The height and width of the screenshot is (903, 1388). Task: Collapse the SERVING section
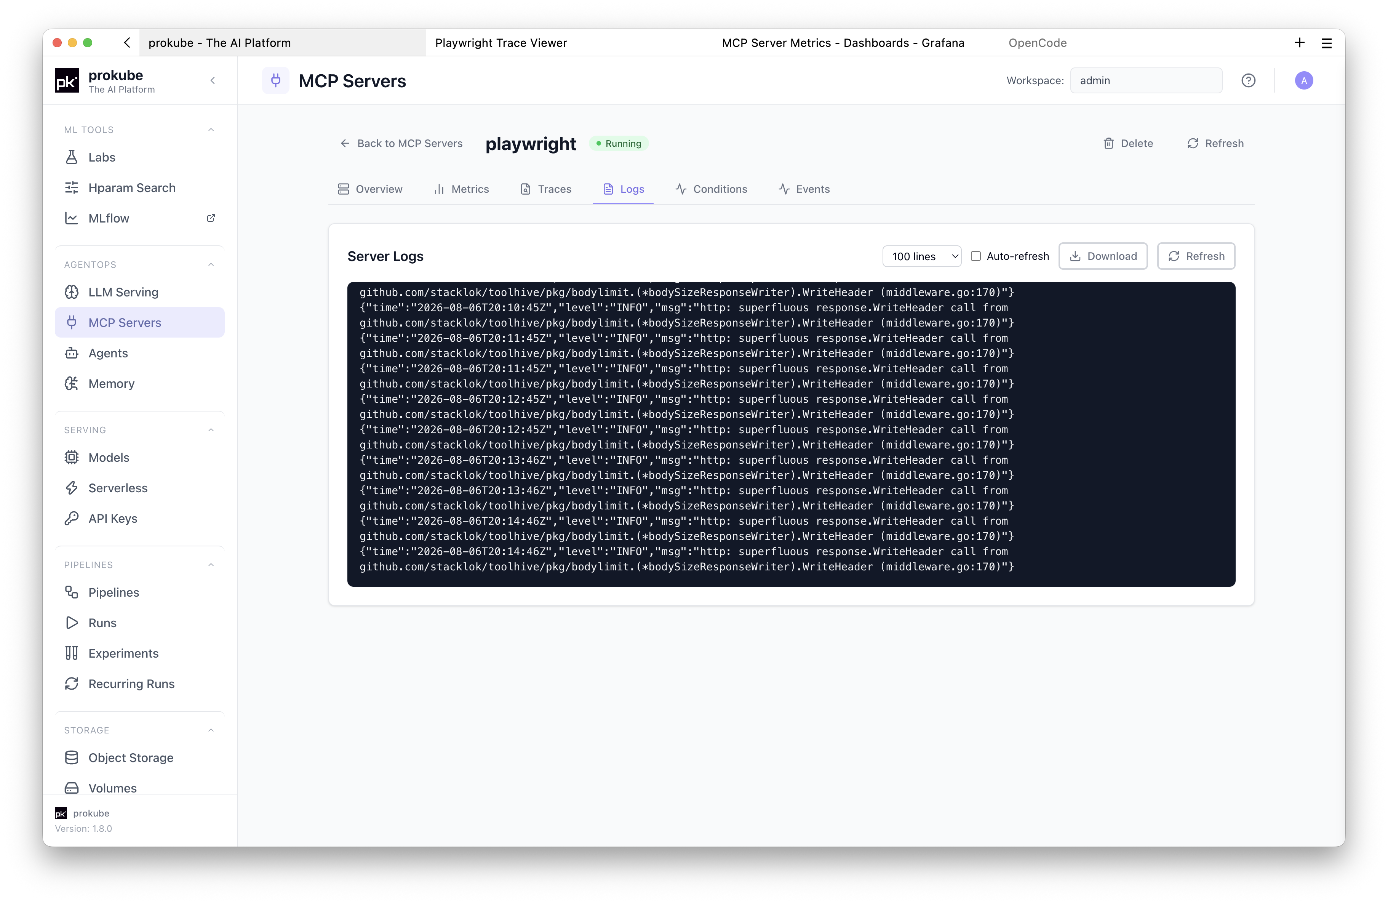coord(211,430)
